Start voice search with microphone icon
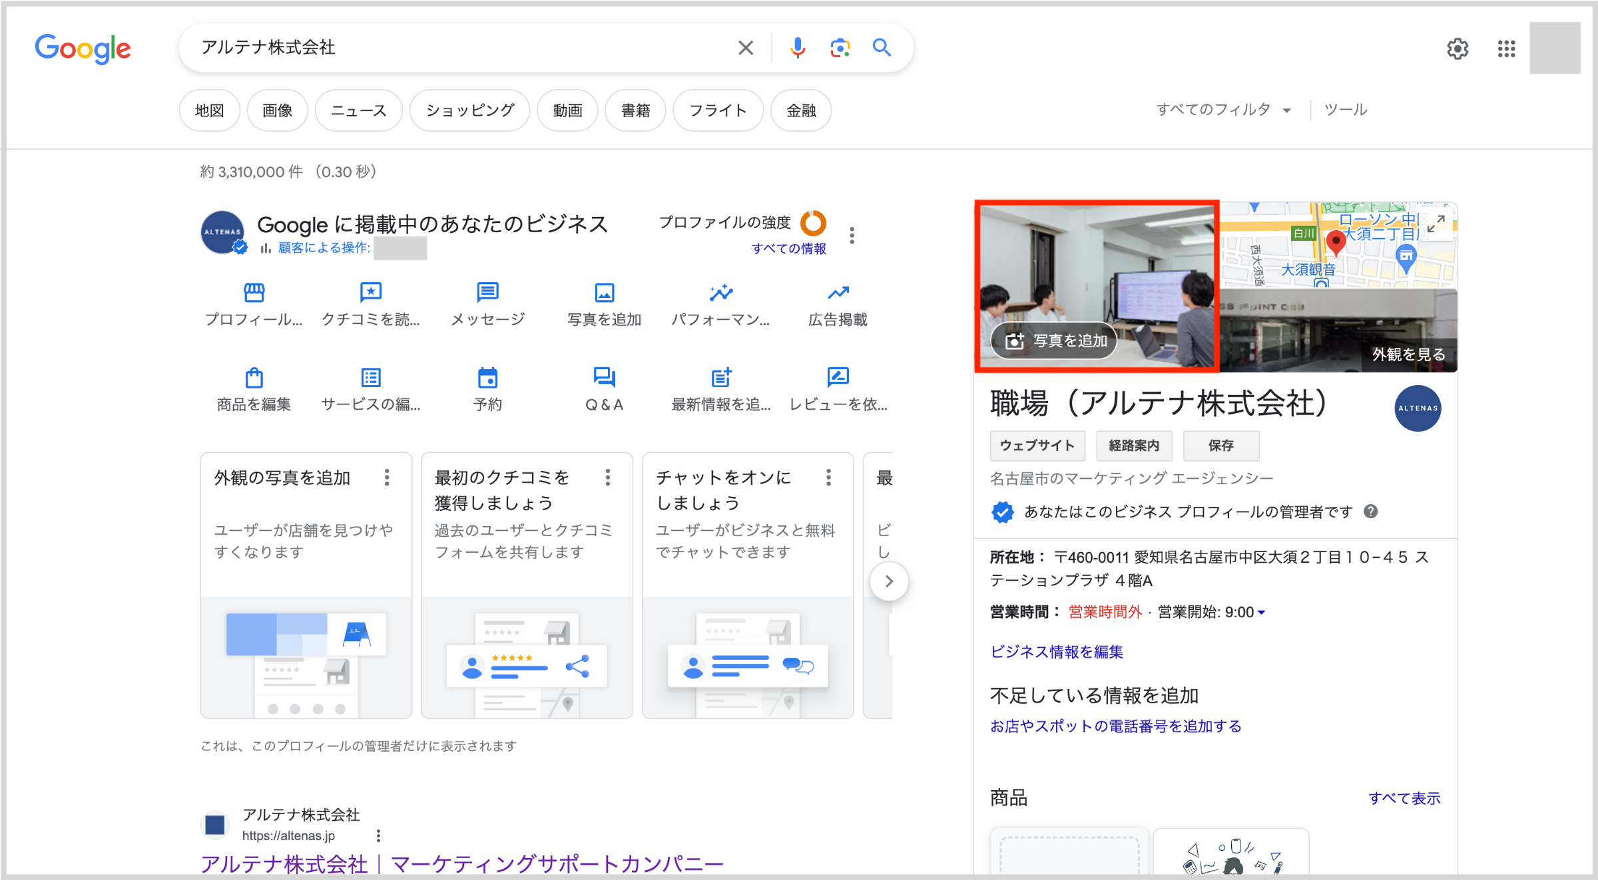Viewport: 1598px width, 880px height. pyautogui.click(x=797, y=48)
